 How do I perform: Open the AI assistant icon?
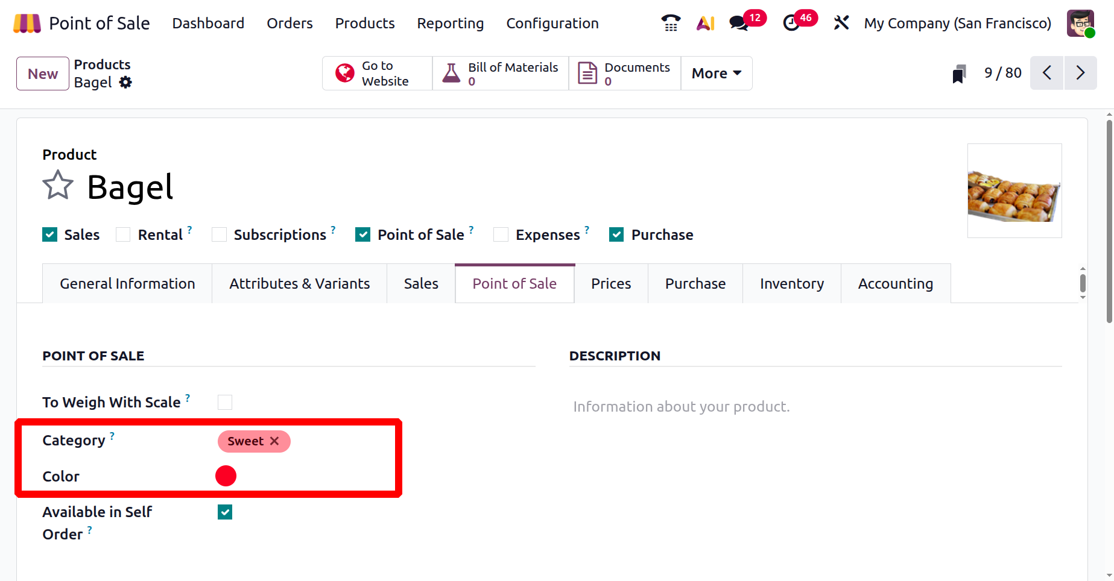(x=705, y=24)
